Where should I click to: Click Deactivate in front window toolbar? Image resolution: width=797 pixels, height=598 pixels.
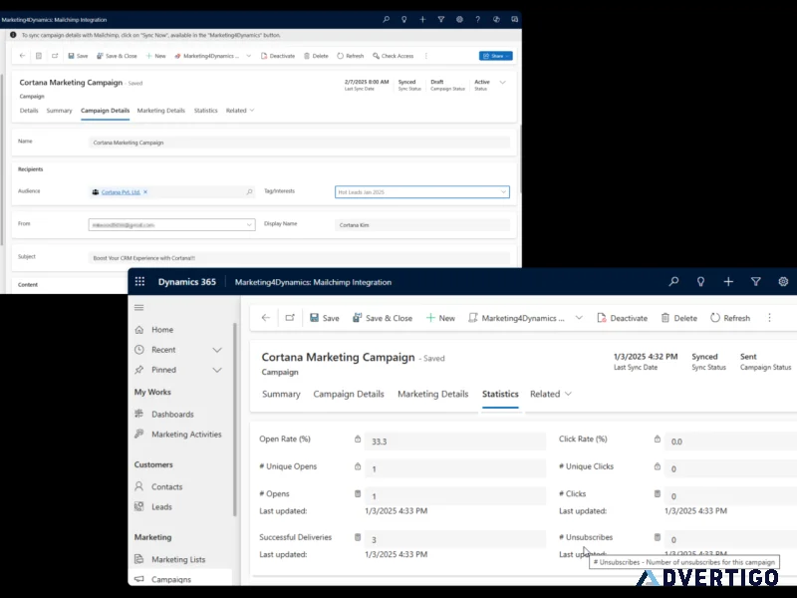pos(622,318)
